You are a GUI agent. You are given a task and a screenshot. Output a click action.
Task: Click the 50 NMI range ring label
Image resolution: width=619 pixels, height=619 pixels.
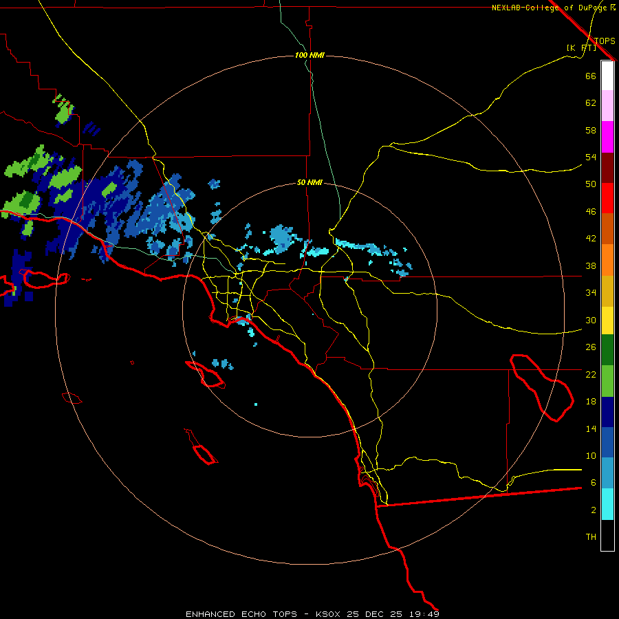point(309,182)
